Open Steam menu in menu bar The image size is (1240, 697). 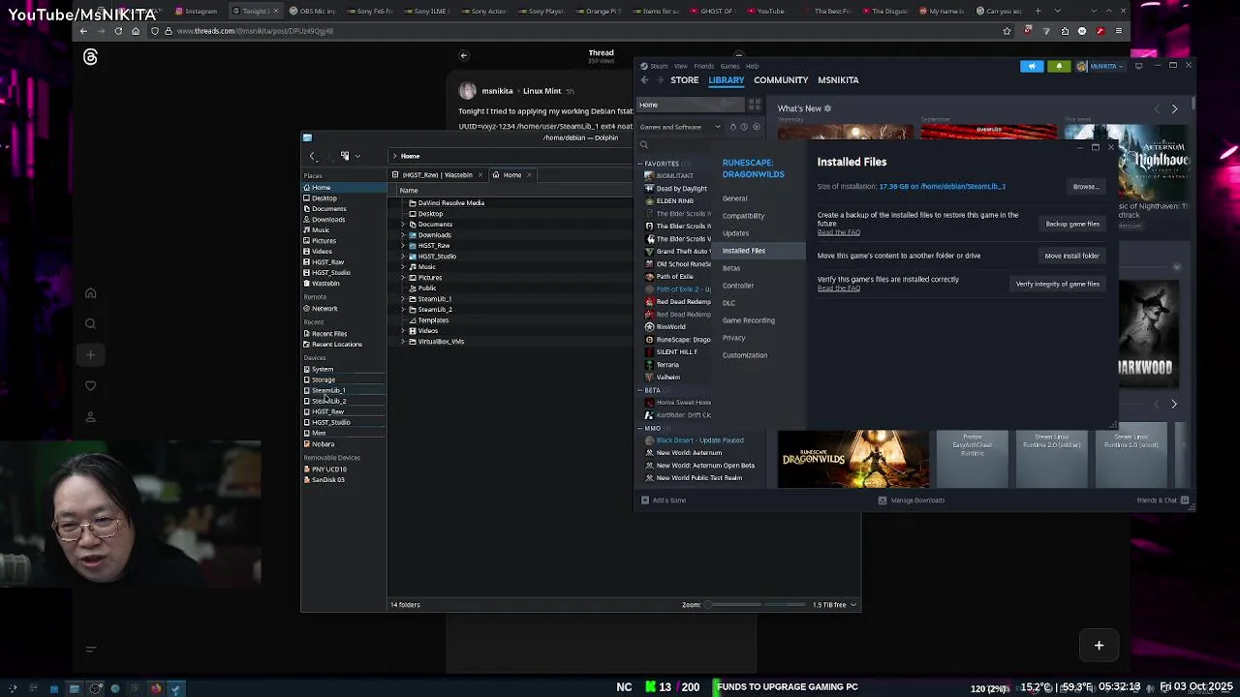coord(659,66)
